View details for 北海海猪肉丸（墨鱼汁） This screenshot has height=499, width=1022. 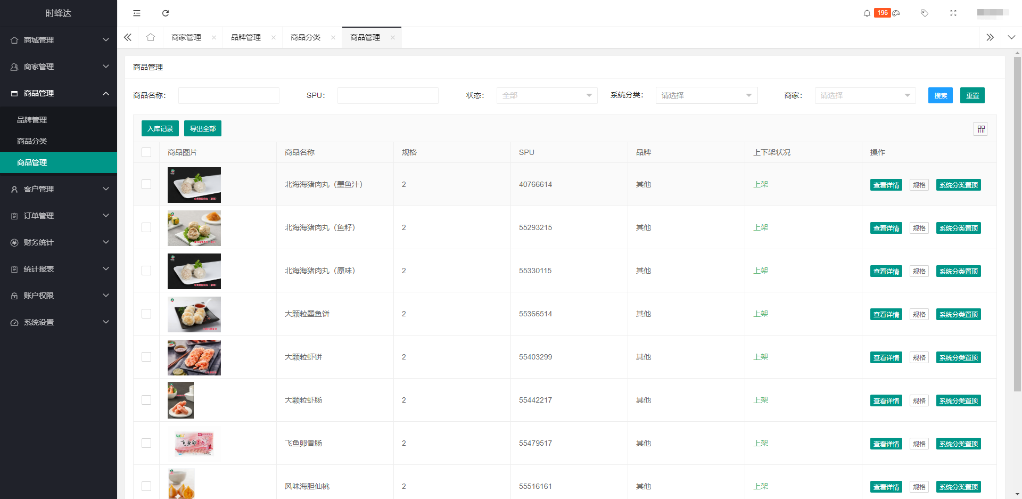coord(886,185)
